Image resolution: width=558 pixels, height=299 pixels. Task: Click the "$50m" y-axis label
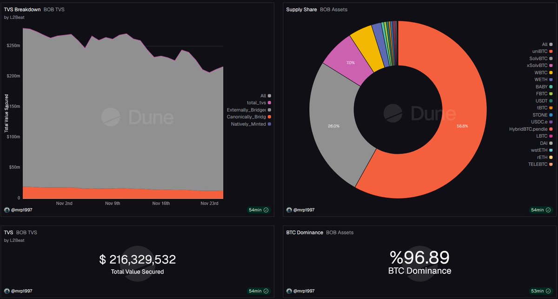(x=15, y=167)
